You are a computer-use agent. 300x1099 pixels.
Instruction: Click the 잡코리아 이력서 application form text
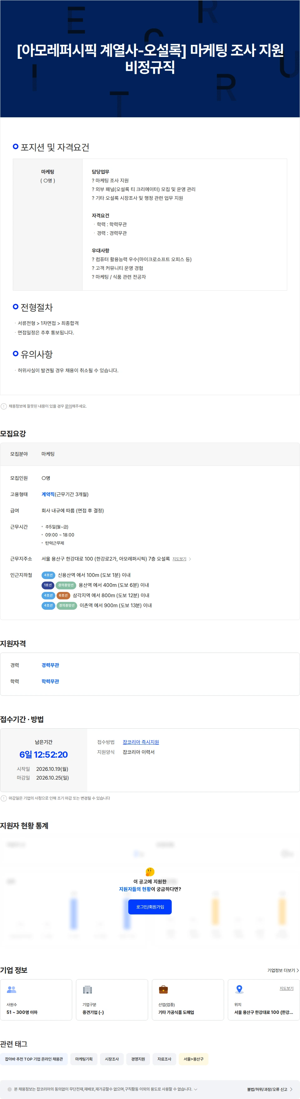[138, 752]
